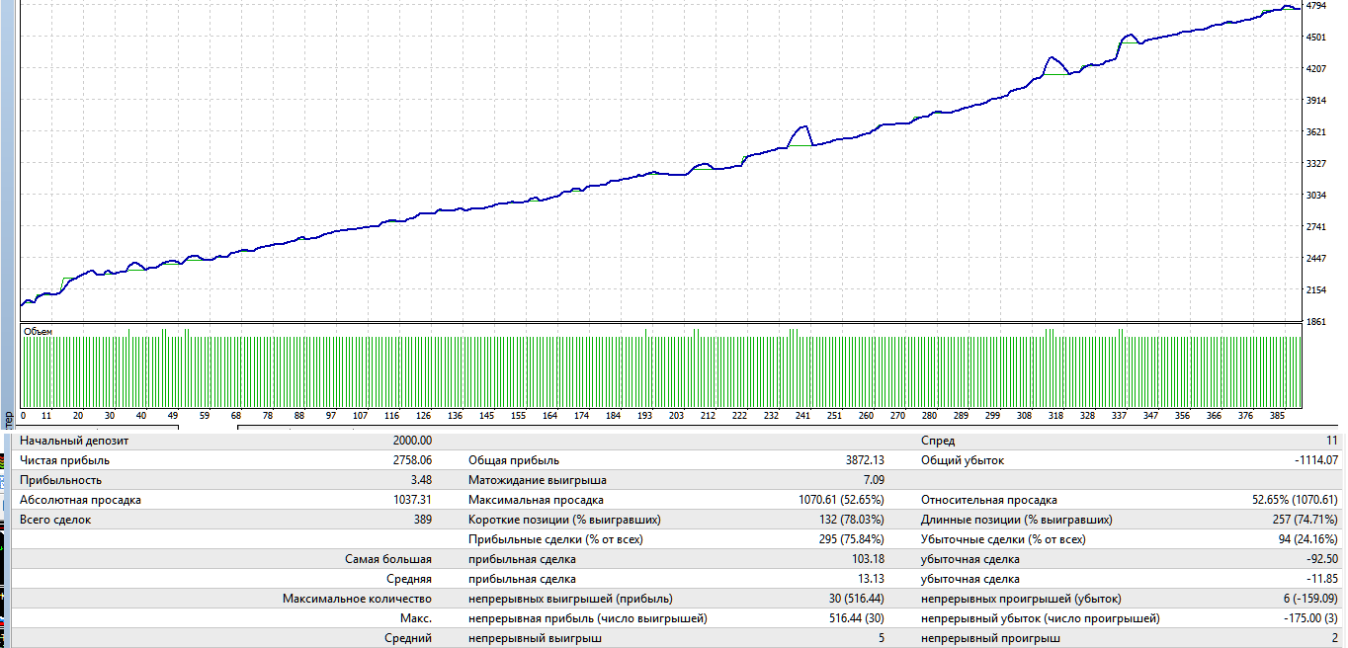Click the 'Объем' volume chart label
Screen dimensions: 1348x648
tap(38, 332)
